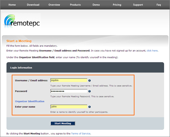Open the Terms of Service link

click(x=81, y=134)
